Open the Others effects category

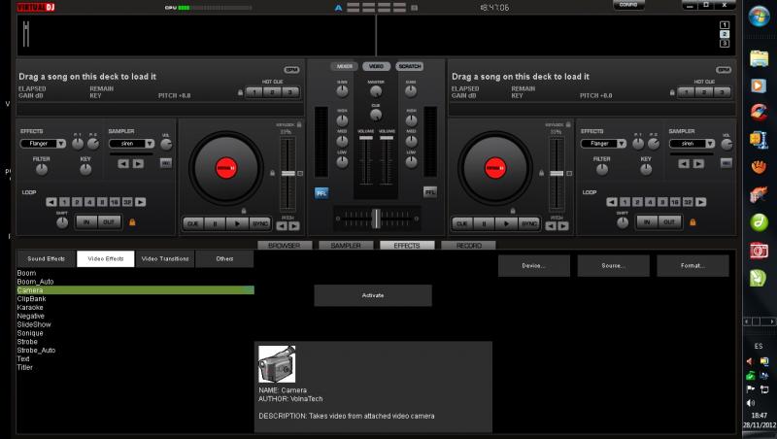224,258
